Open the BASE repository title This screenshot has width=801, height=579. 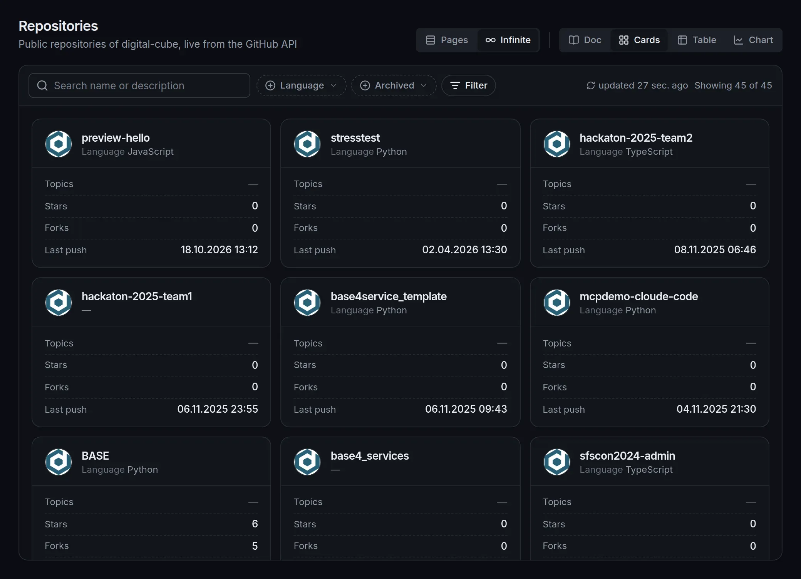pyautogui.click(x=95, y=456)
